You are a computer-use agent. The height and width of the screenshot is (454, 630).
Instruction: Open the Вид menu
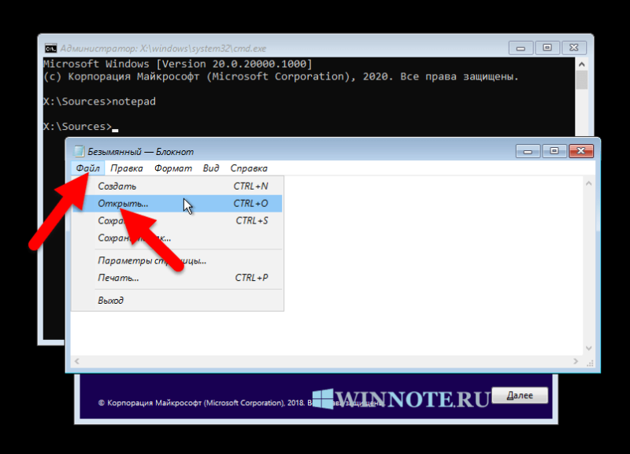tap(211, 168)
